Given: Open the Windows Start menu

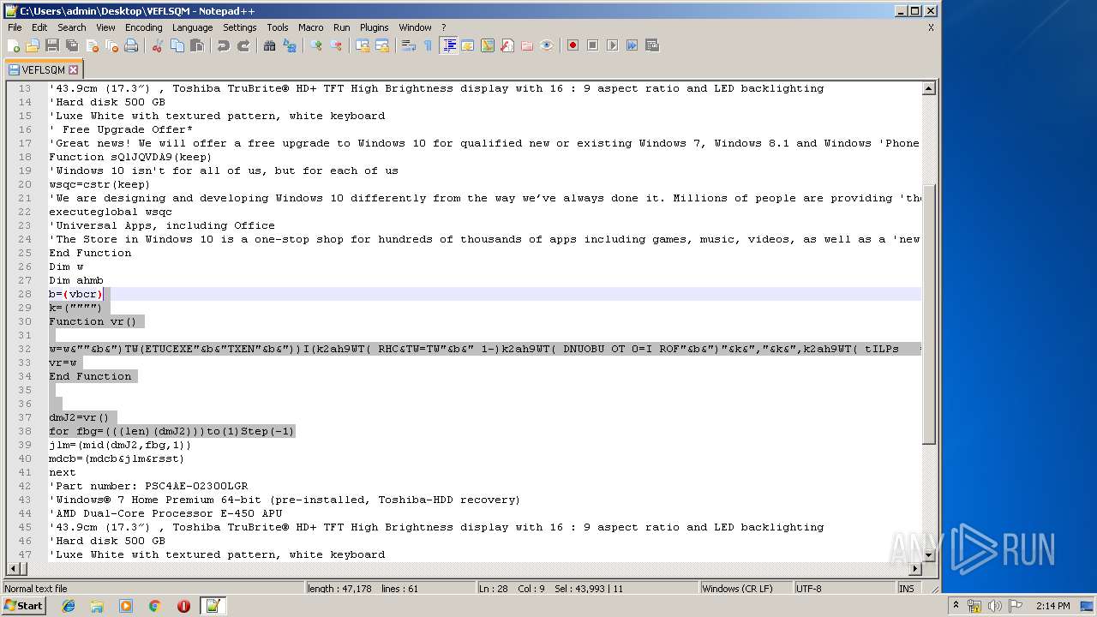Looking at the screenshot, I should pos(23,606).
